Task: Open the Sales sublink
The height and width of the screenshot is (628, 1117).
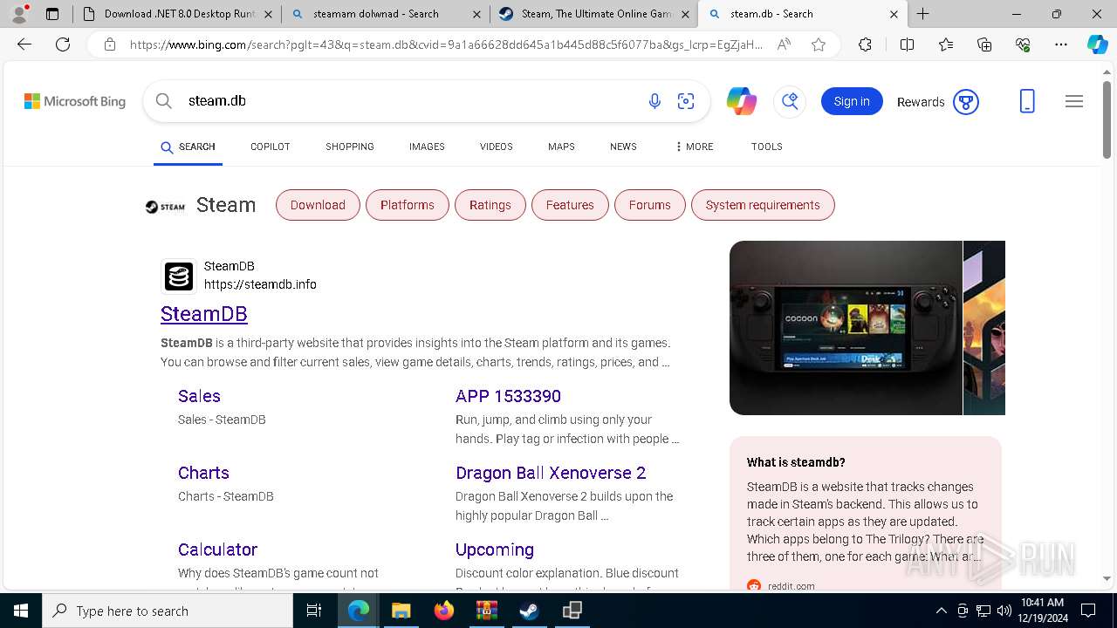Action: [199, 396]
